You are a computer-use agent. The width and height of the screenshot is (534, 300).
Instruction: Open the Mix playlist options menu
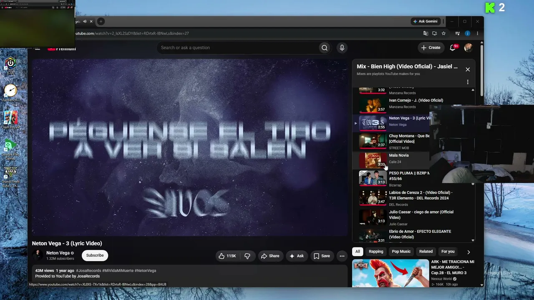[468, 82]
